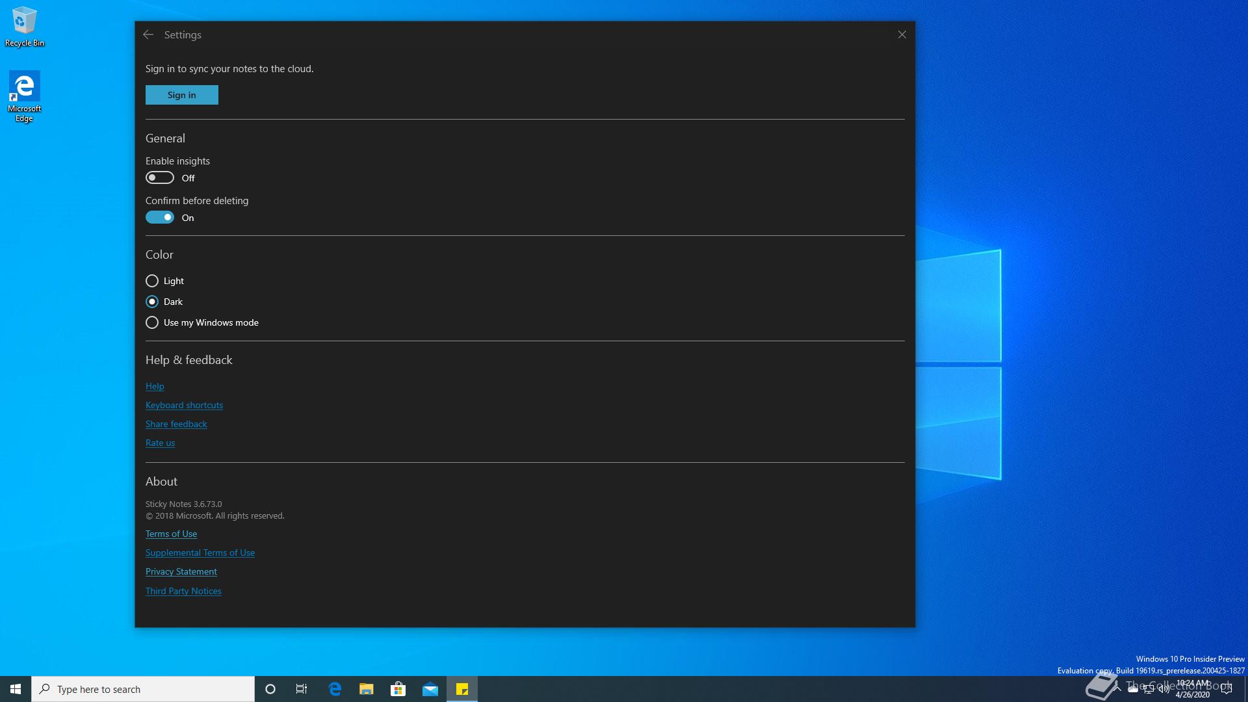
Task: Turn off Confirm before deleting switch
Action: (160, 217)
